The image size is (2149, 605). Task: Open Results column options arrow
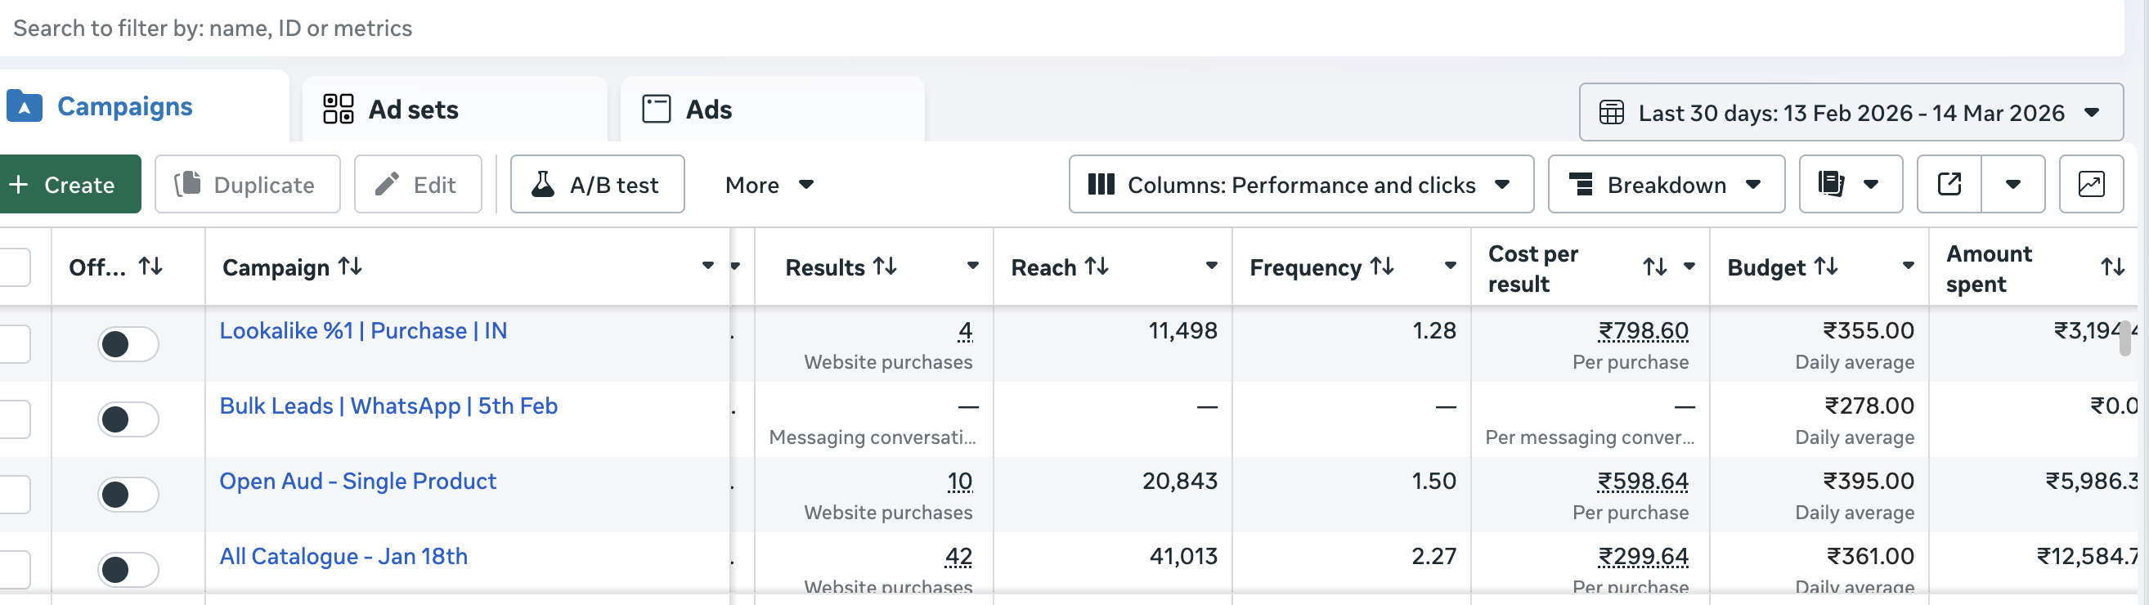pos(972,266)
